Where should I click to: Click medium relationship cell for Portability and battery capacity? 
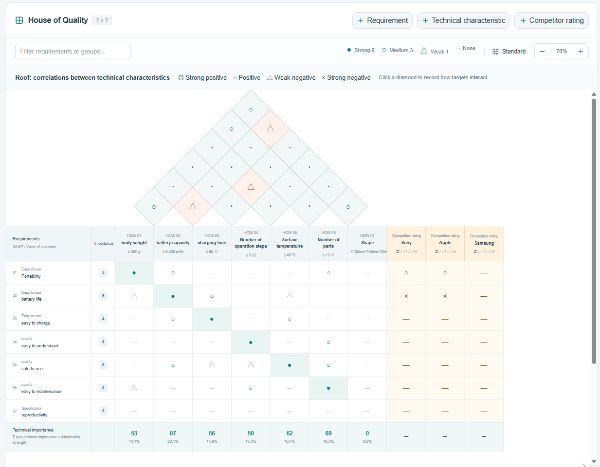[173, 273]
